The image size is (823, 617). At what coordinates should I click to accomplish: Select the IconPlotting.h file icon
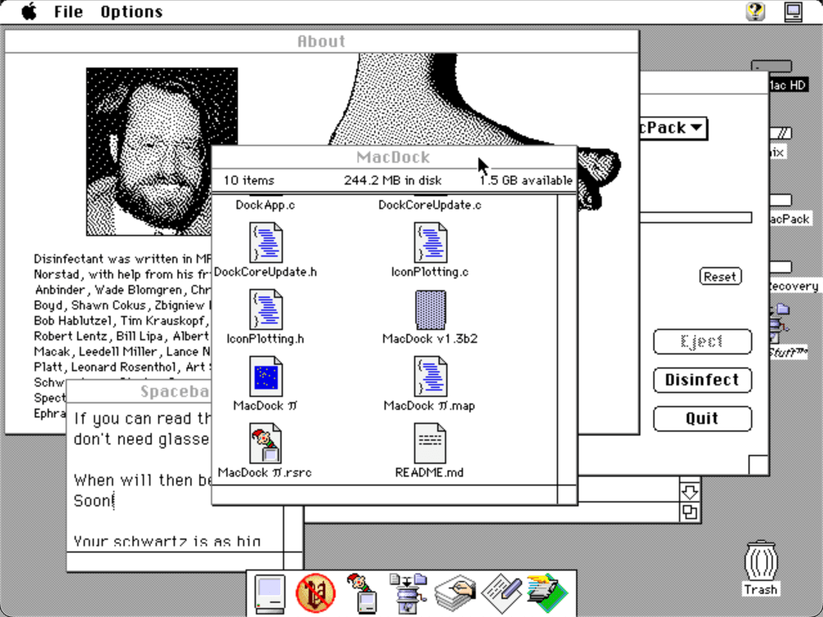click(266, 309)
